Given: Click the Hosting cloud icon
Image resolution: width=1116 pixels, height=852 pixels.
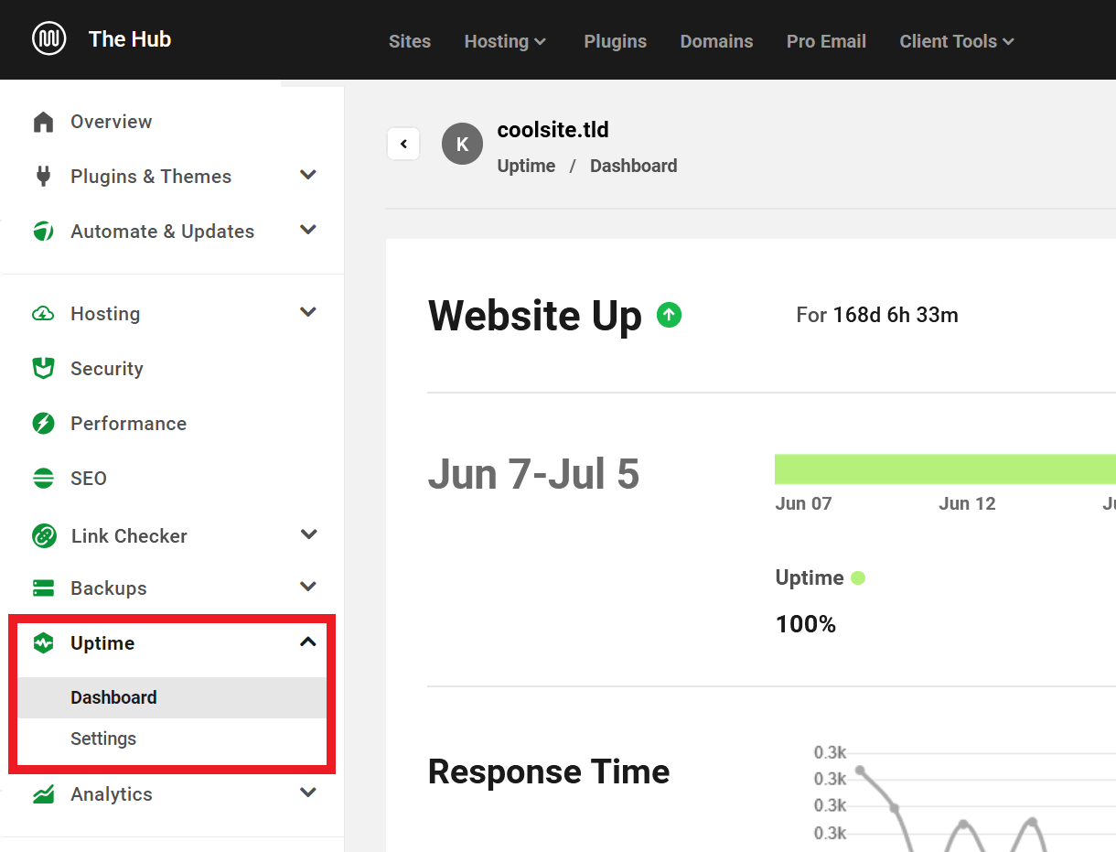Looking at the screenshot, I should pyautogui.click(x=43, y=314).
